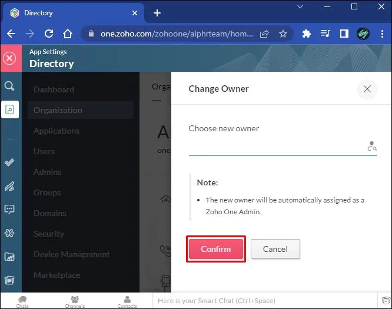Open the search icon in the left sidebar

click(x=9, y=86)
